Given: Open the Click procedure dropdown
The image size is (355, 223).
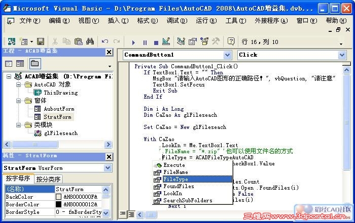Looking at the screenshot, I should pyautogui.click(x=342, y=55).
